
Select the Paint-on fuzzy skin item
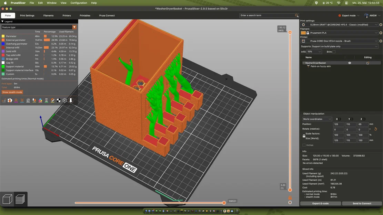tap(321, 66)
